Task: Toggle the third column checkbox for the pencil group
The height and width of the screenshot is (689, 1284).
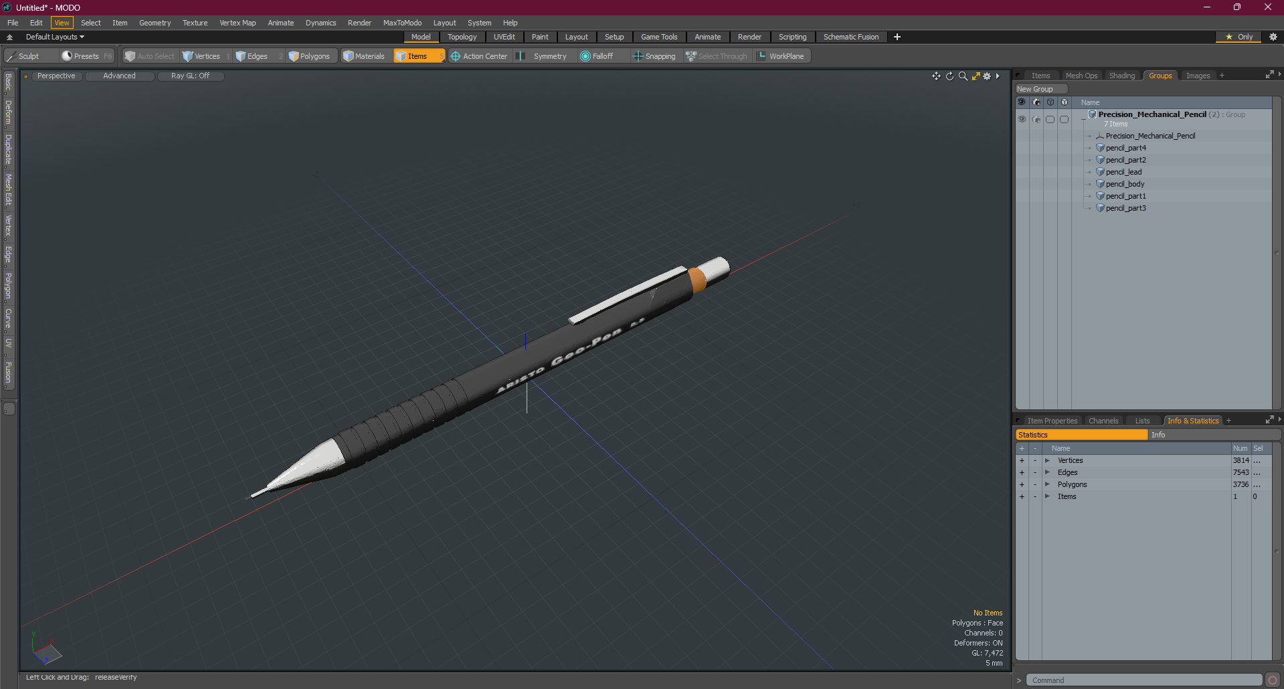Action: tap(1050, 119)
